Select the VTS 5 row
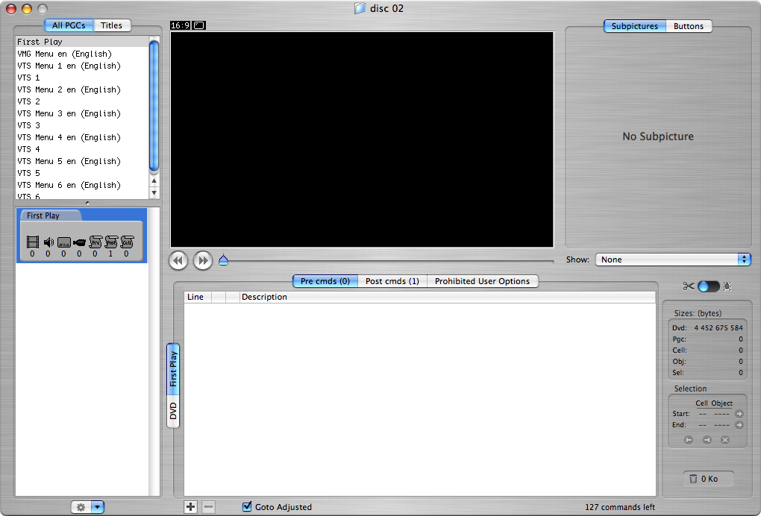The height and width of the screenshot is (516, 761). click(82, 173)
